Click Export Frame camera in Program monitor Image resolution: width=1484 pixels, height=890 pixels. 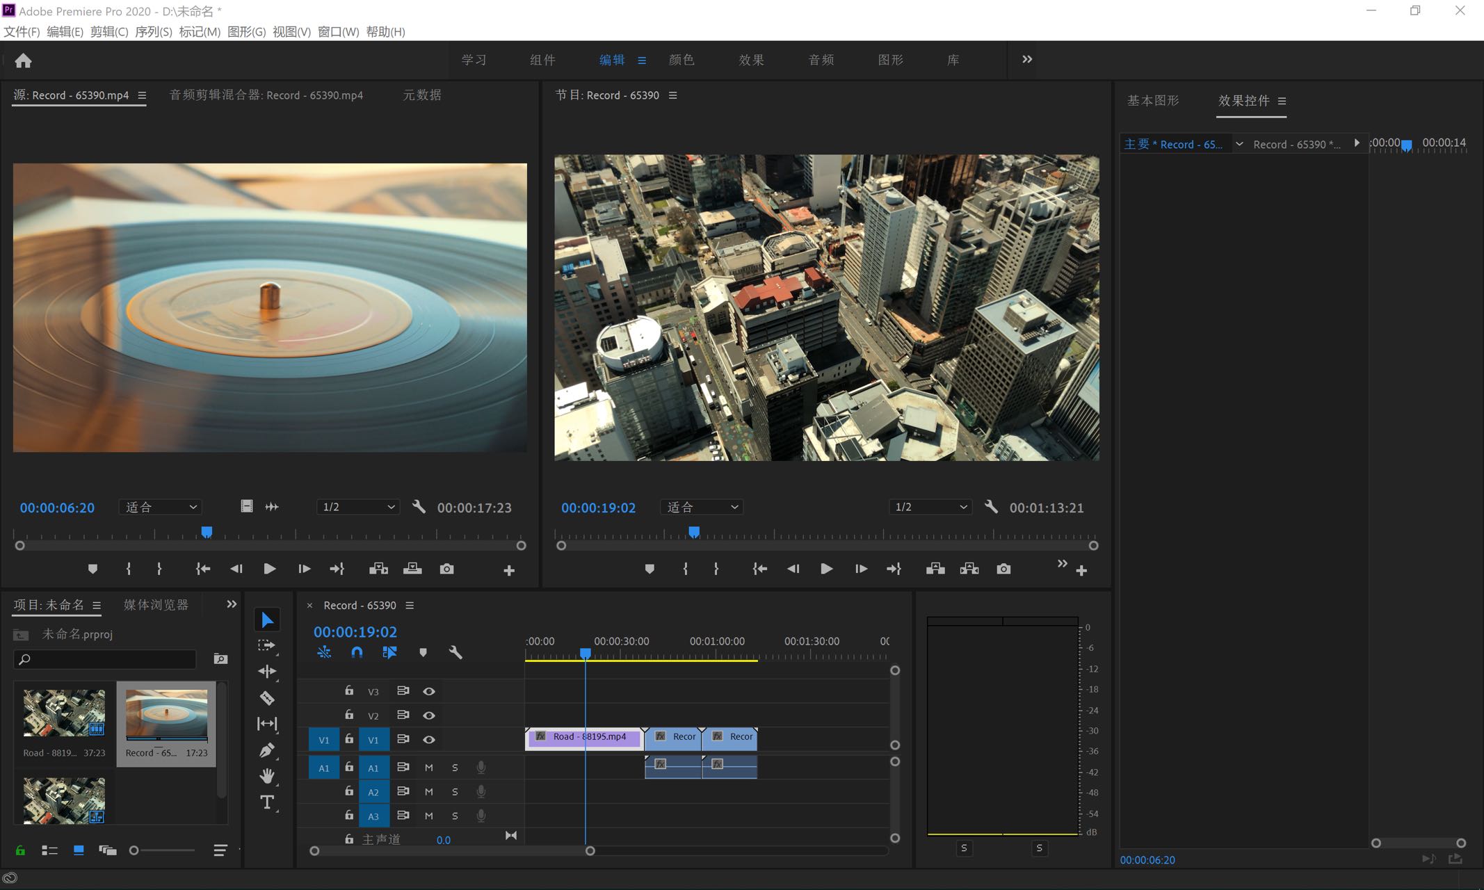[x=1003, y=569]
